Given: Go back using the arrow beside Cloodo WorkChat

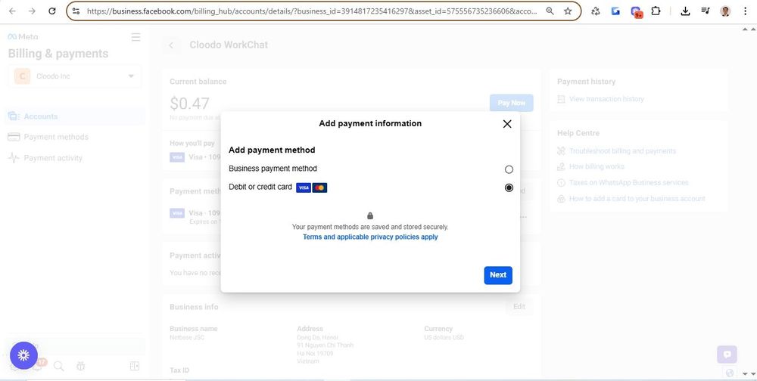Looking at the screenshot, I should [171, 45].
